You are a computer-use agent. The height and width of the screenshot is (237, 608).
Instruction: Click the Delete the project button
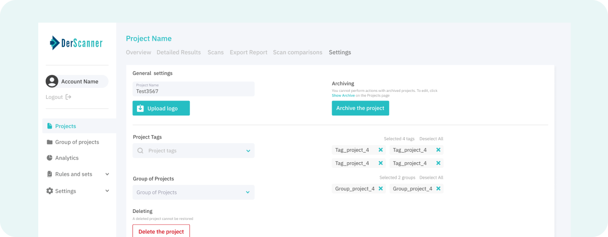[161, 231]
